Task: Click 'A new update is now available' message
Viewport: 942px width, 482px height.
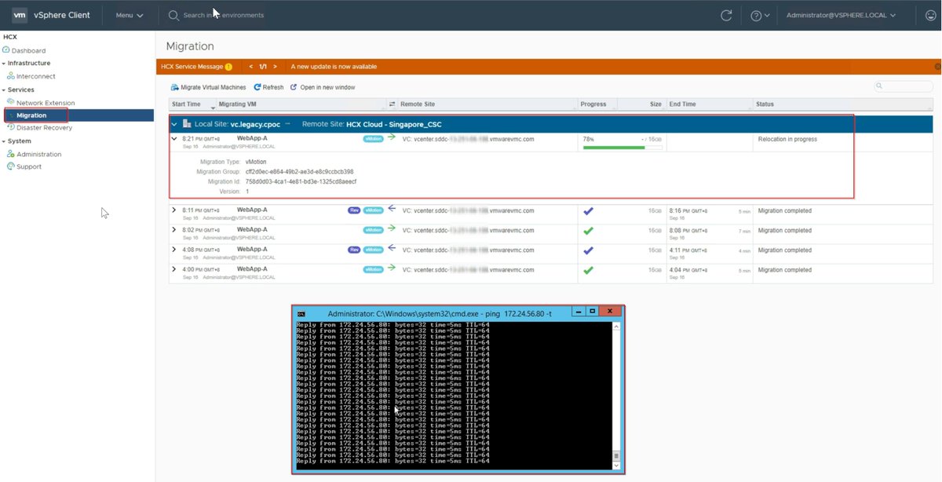Action: pos(334,67)
